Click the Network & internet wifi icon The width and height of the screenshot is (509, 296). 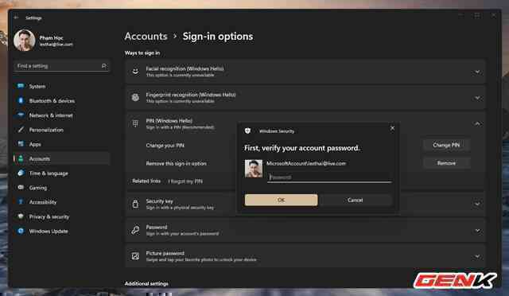21,115
